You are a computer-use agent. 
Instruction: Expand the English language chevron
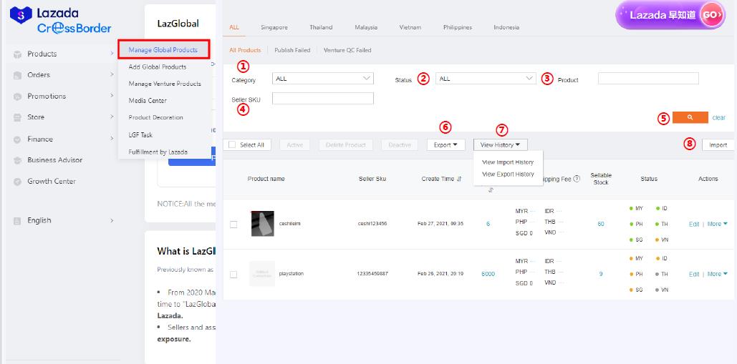112,220
